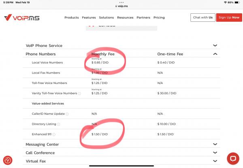Click info icon beside Vanity Toll-free Voice Numbers

click(x=79, y=93)
